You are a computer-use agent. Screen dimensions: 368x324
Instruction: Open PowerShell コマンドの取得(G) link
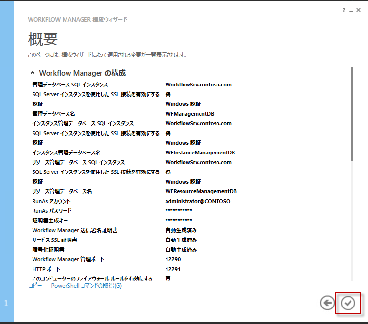(x=86, y=286)
